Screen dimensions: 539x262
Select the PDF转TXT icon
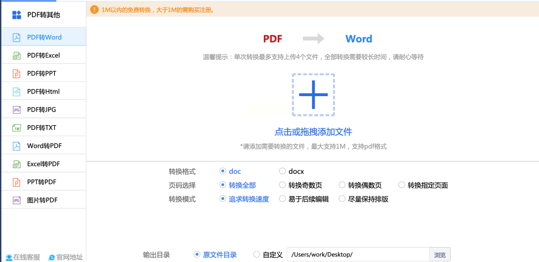(17, 128)
